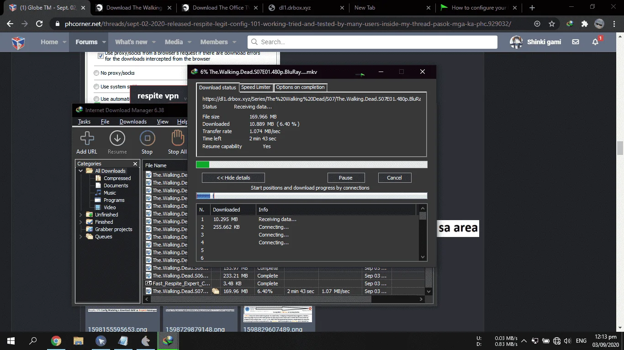Switch to the Options on completion tab

coord(300,87)
